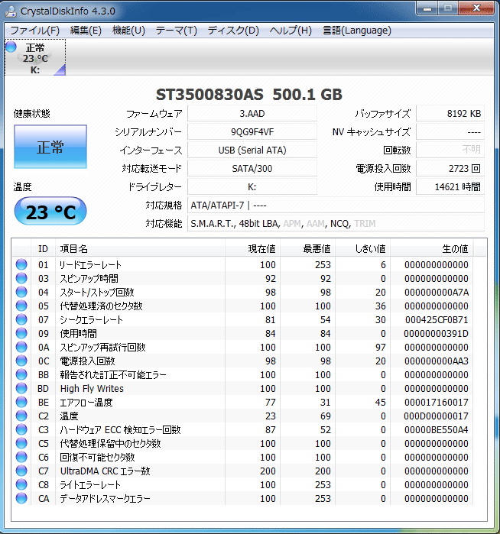Screen dimensions: 500x534
Task: Click the しきい値 column header
Action: coord(363,248)
